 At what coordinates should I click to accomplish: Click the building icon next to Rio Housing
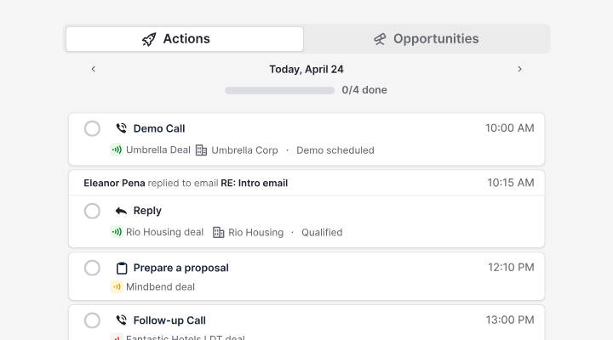click(219, 233)
